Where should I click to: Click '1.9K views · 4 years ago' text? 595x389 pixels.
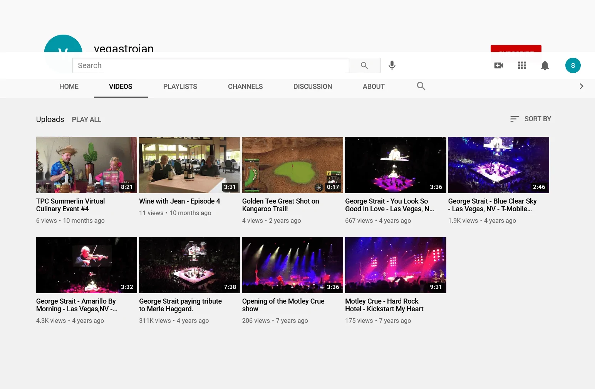(x=482, y=220)
